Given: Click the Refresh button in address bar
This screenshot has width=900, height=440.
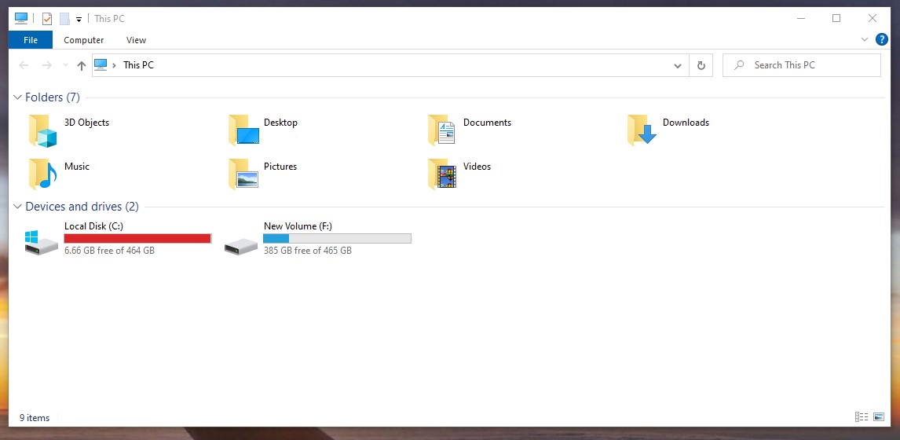Looking at the screenshot, I should [701, 65].
